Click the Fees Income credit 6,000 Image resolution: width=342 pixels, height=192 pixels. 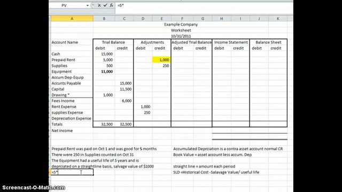pyautogui.click(x=127, y=101)
